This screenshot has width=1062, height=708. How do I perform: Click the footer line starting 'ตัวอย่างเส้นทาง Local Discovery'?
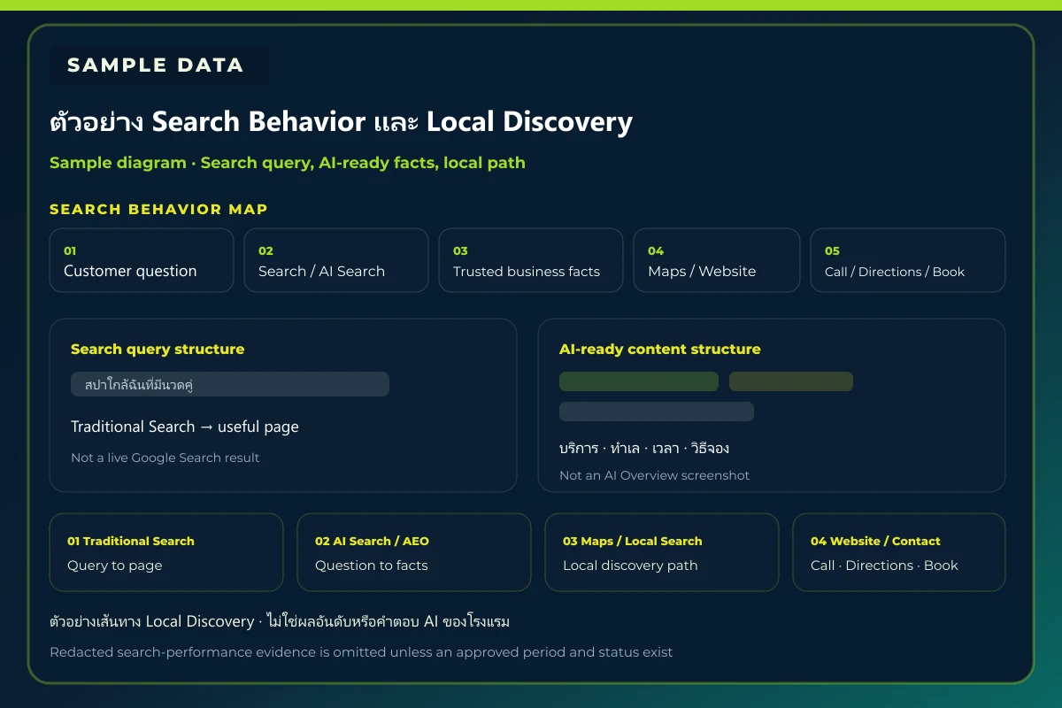(280, 622)
